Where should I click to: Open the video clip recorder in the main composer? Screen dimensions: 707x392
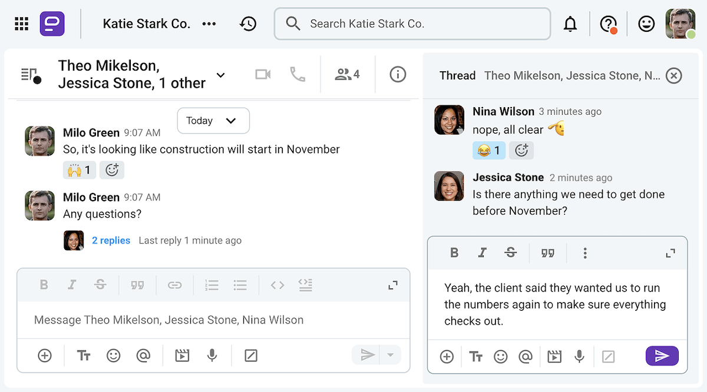tap(181, 355)
